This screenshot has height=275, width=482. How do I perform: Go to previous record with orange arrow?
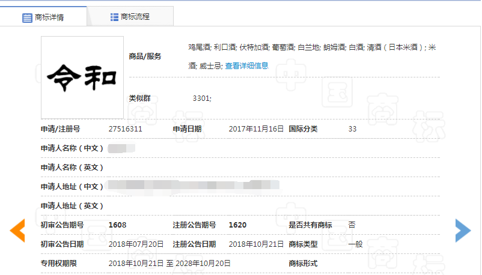click(x=17, y=231)
